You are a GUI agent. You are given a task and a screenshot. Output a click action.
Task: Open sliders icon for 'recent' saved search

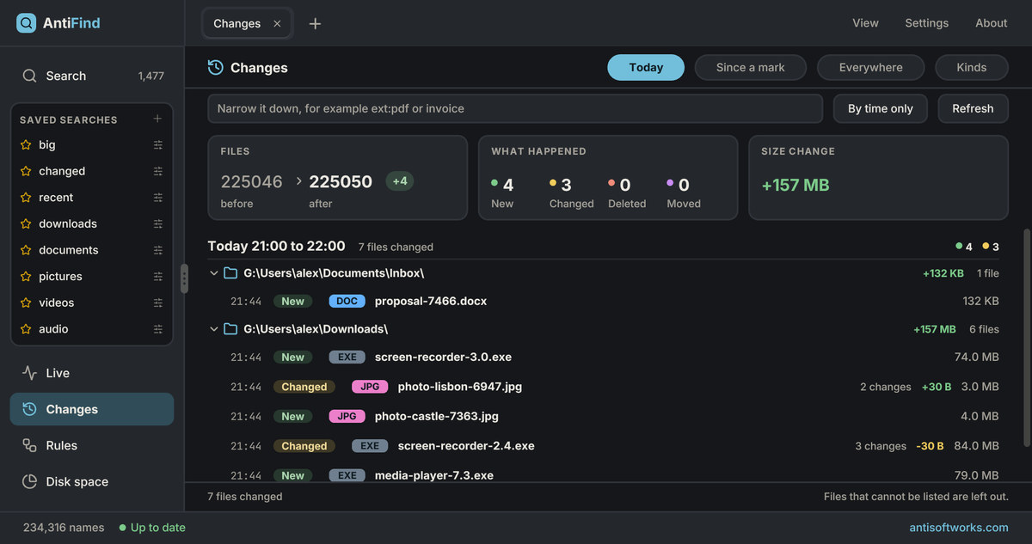(158, 198)
